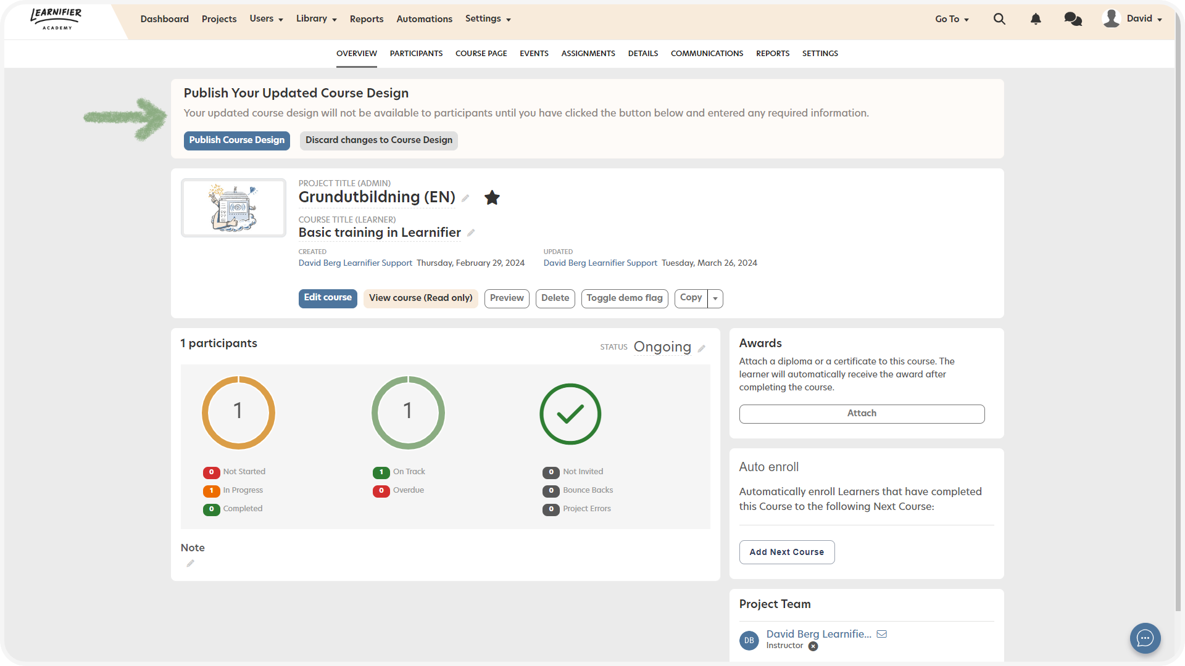Image resolution: width=1185 pixels, height=666 pixels.
Task: Select the Overview tab
Action: (356, 54)
